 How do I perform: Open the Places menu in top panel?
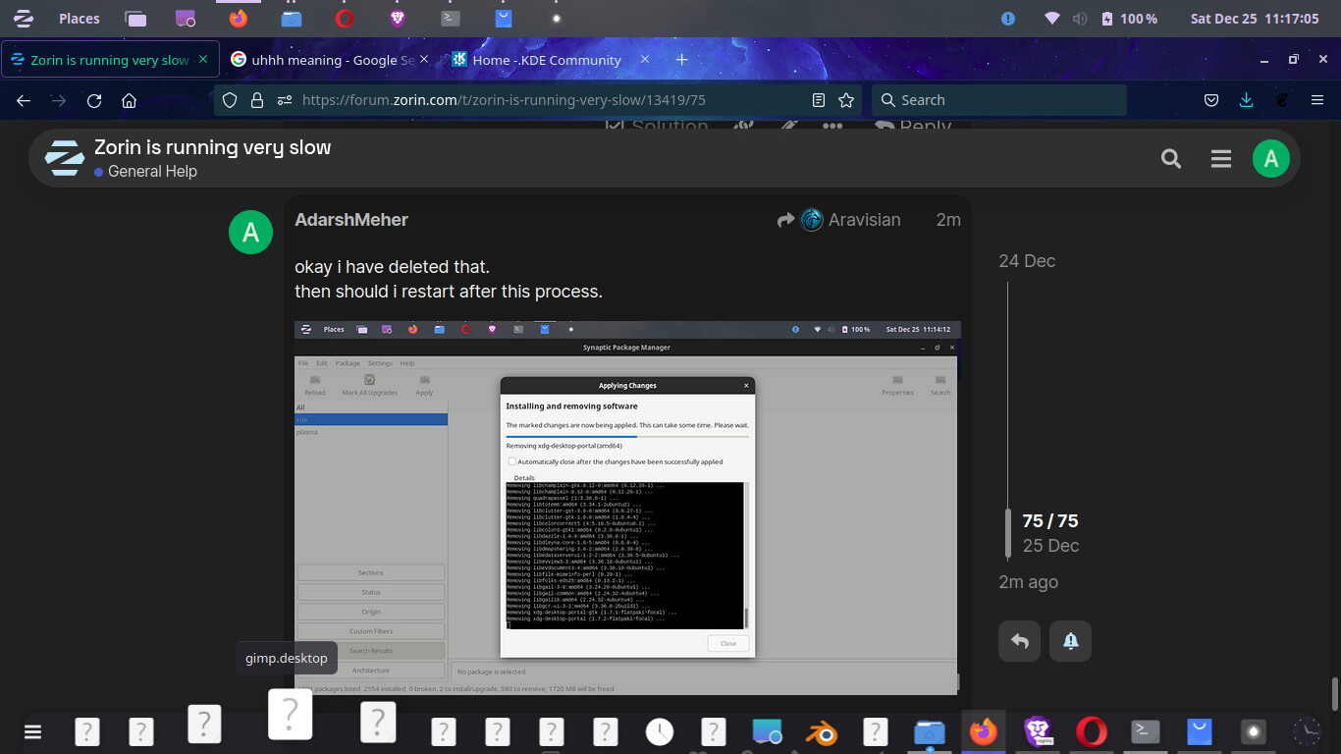[x=79, y=19]
